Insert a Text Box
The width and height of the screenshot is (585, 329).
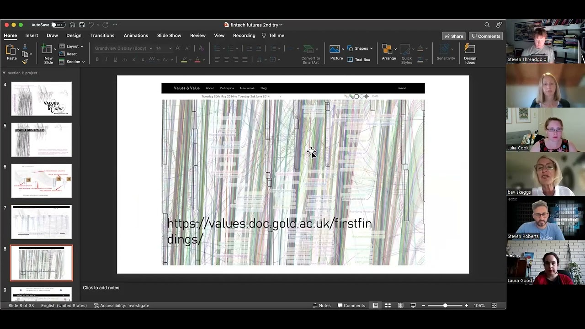[x=359, y=59]
